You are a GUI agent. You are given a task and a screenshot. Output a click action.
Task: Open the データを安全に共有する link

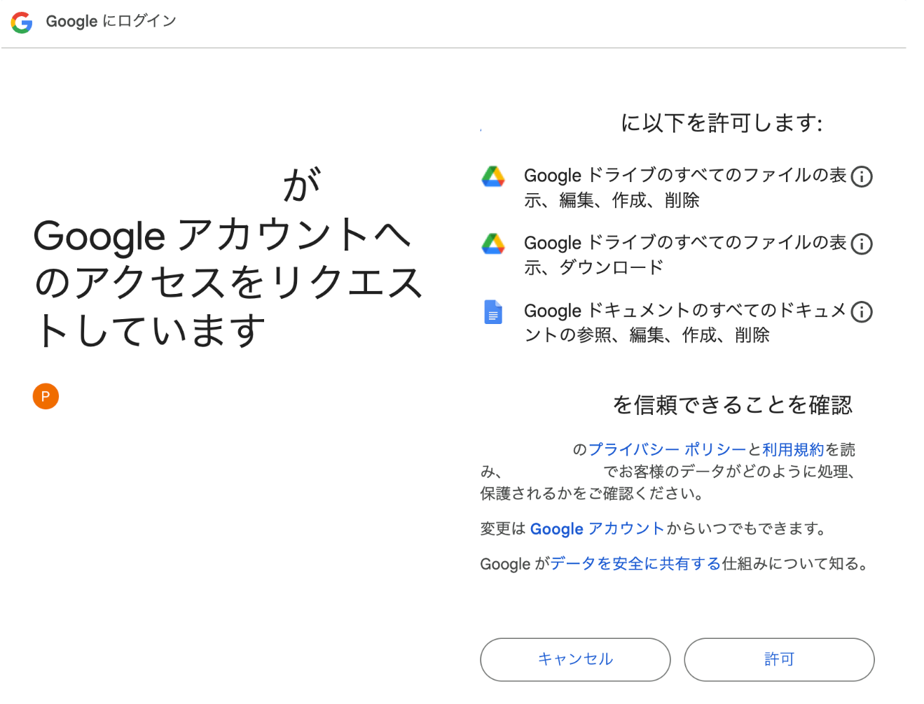(635, 563)
